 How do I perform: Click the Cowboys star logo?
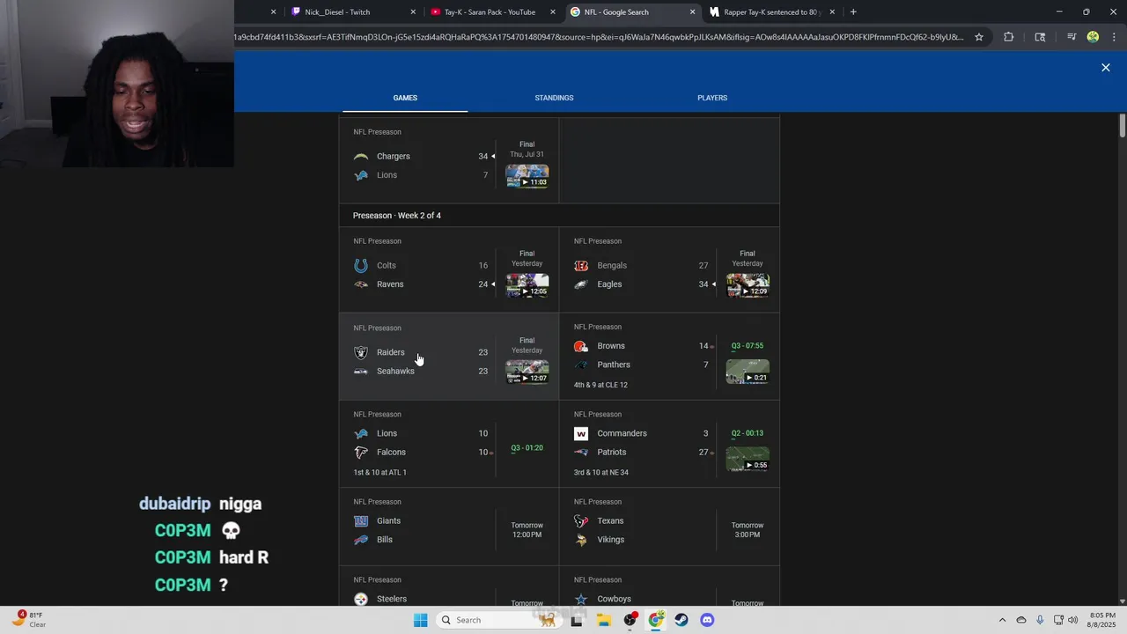click(x=580, y=599)
